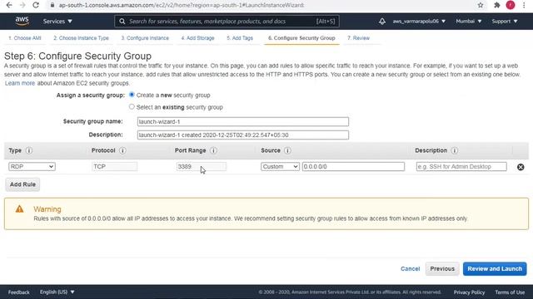
Task: Reload the page with refresh icon
Action: (x=36, y=5)
